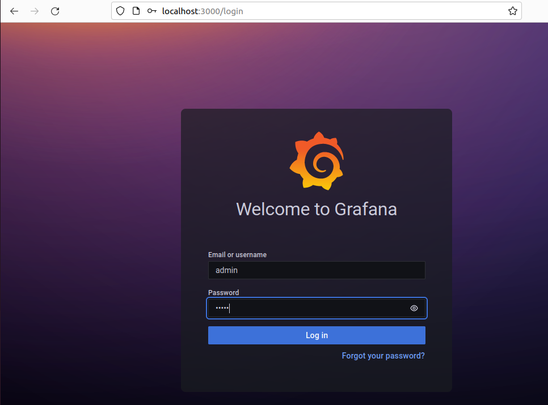Show password using the eye icon

(x=414, y=308)
